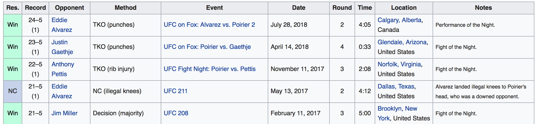The height and width of the screenshot is (124, 538).
Task: Click the July 28, 2018 date cell
Action: click(x=289, y=25)
